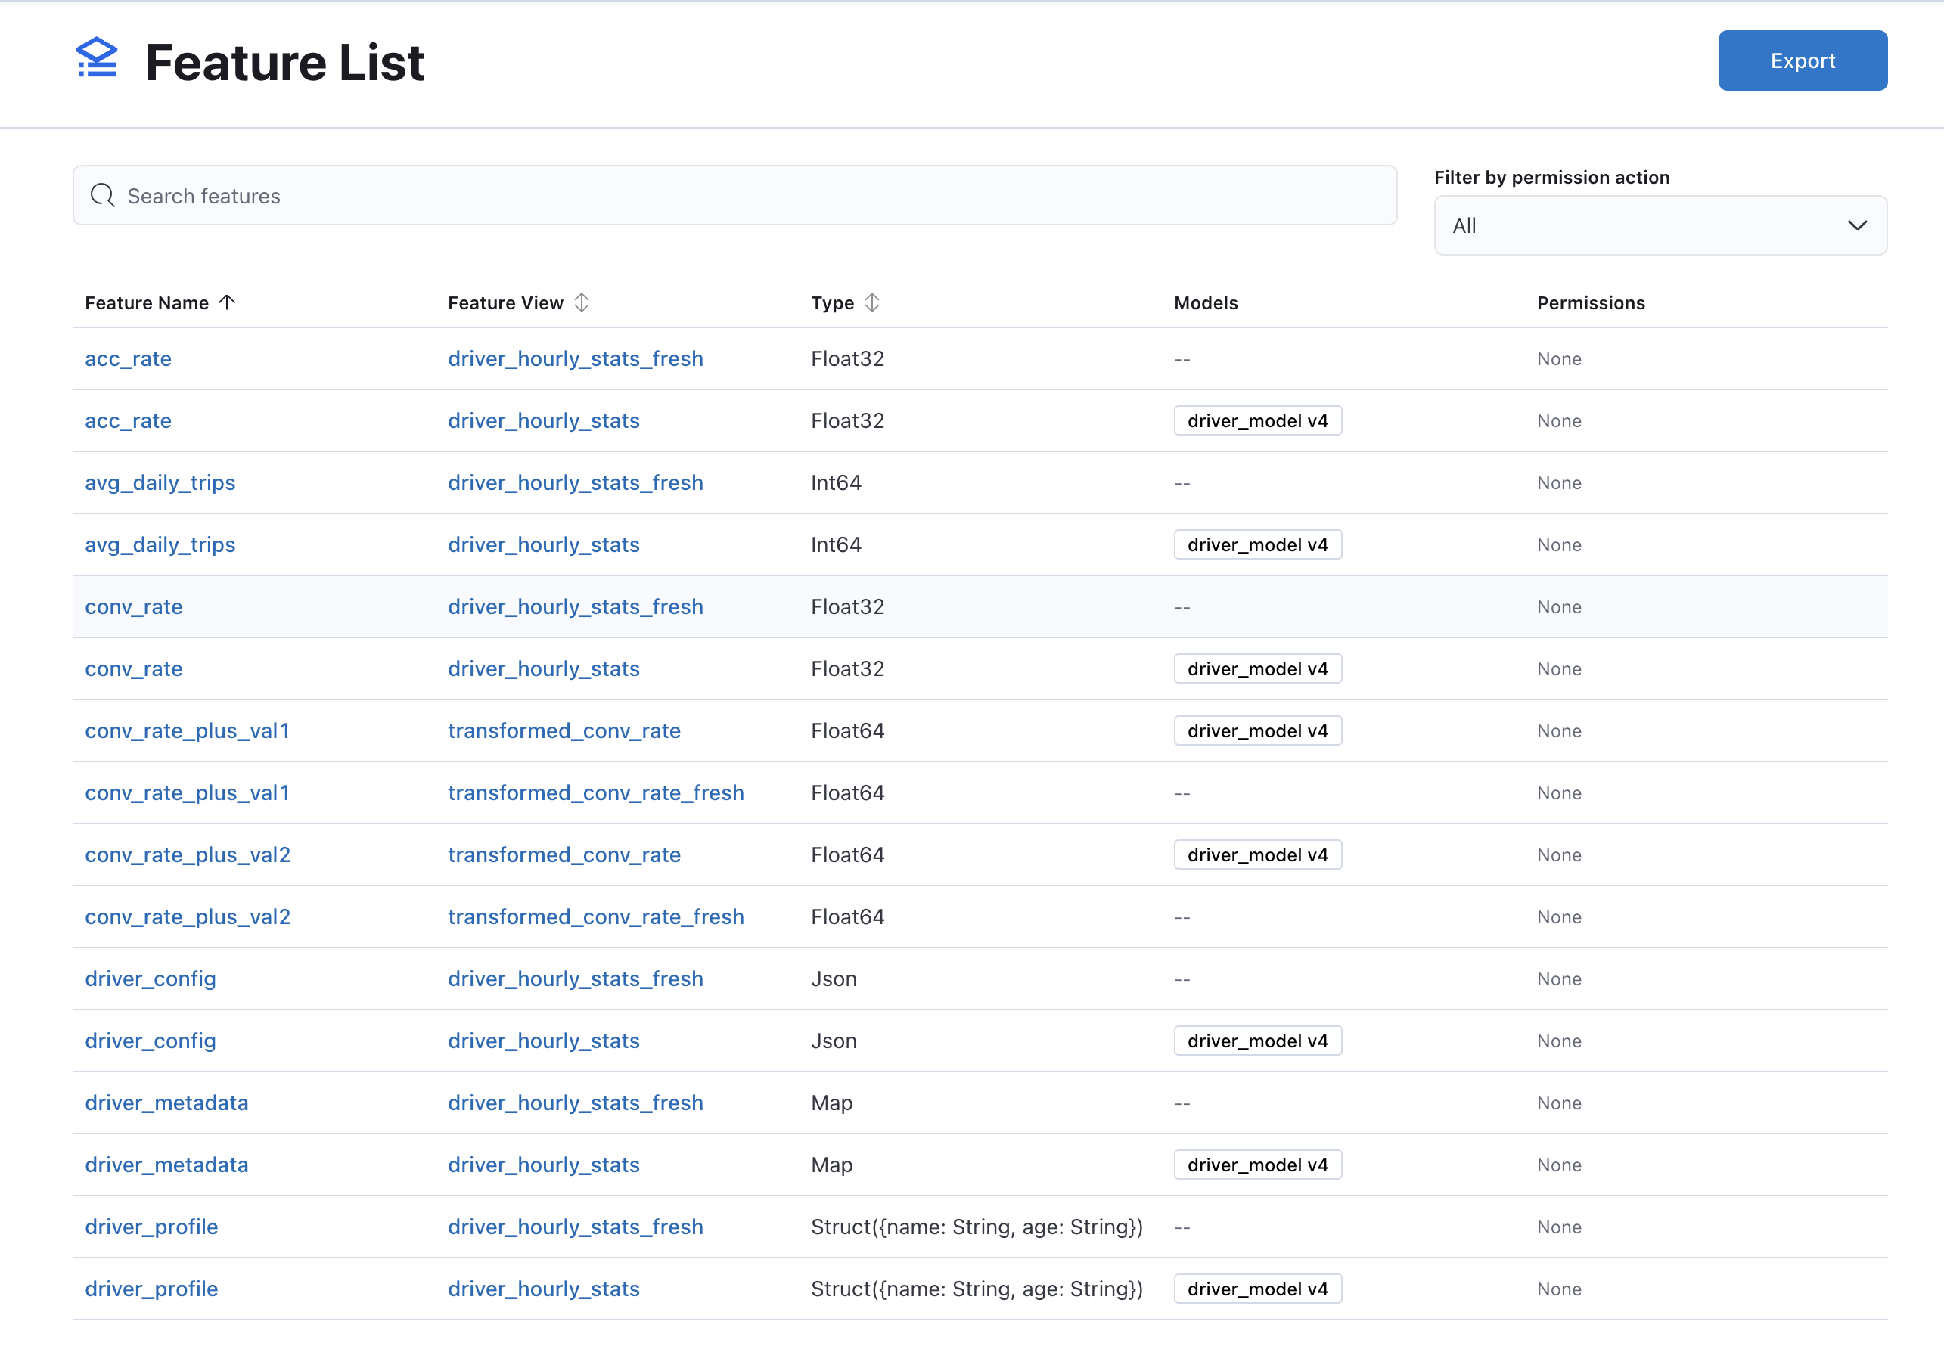
Task: Open conv_rate linked to driver_model v4
Action: (134, 668)
